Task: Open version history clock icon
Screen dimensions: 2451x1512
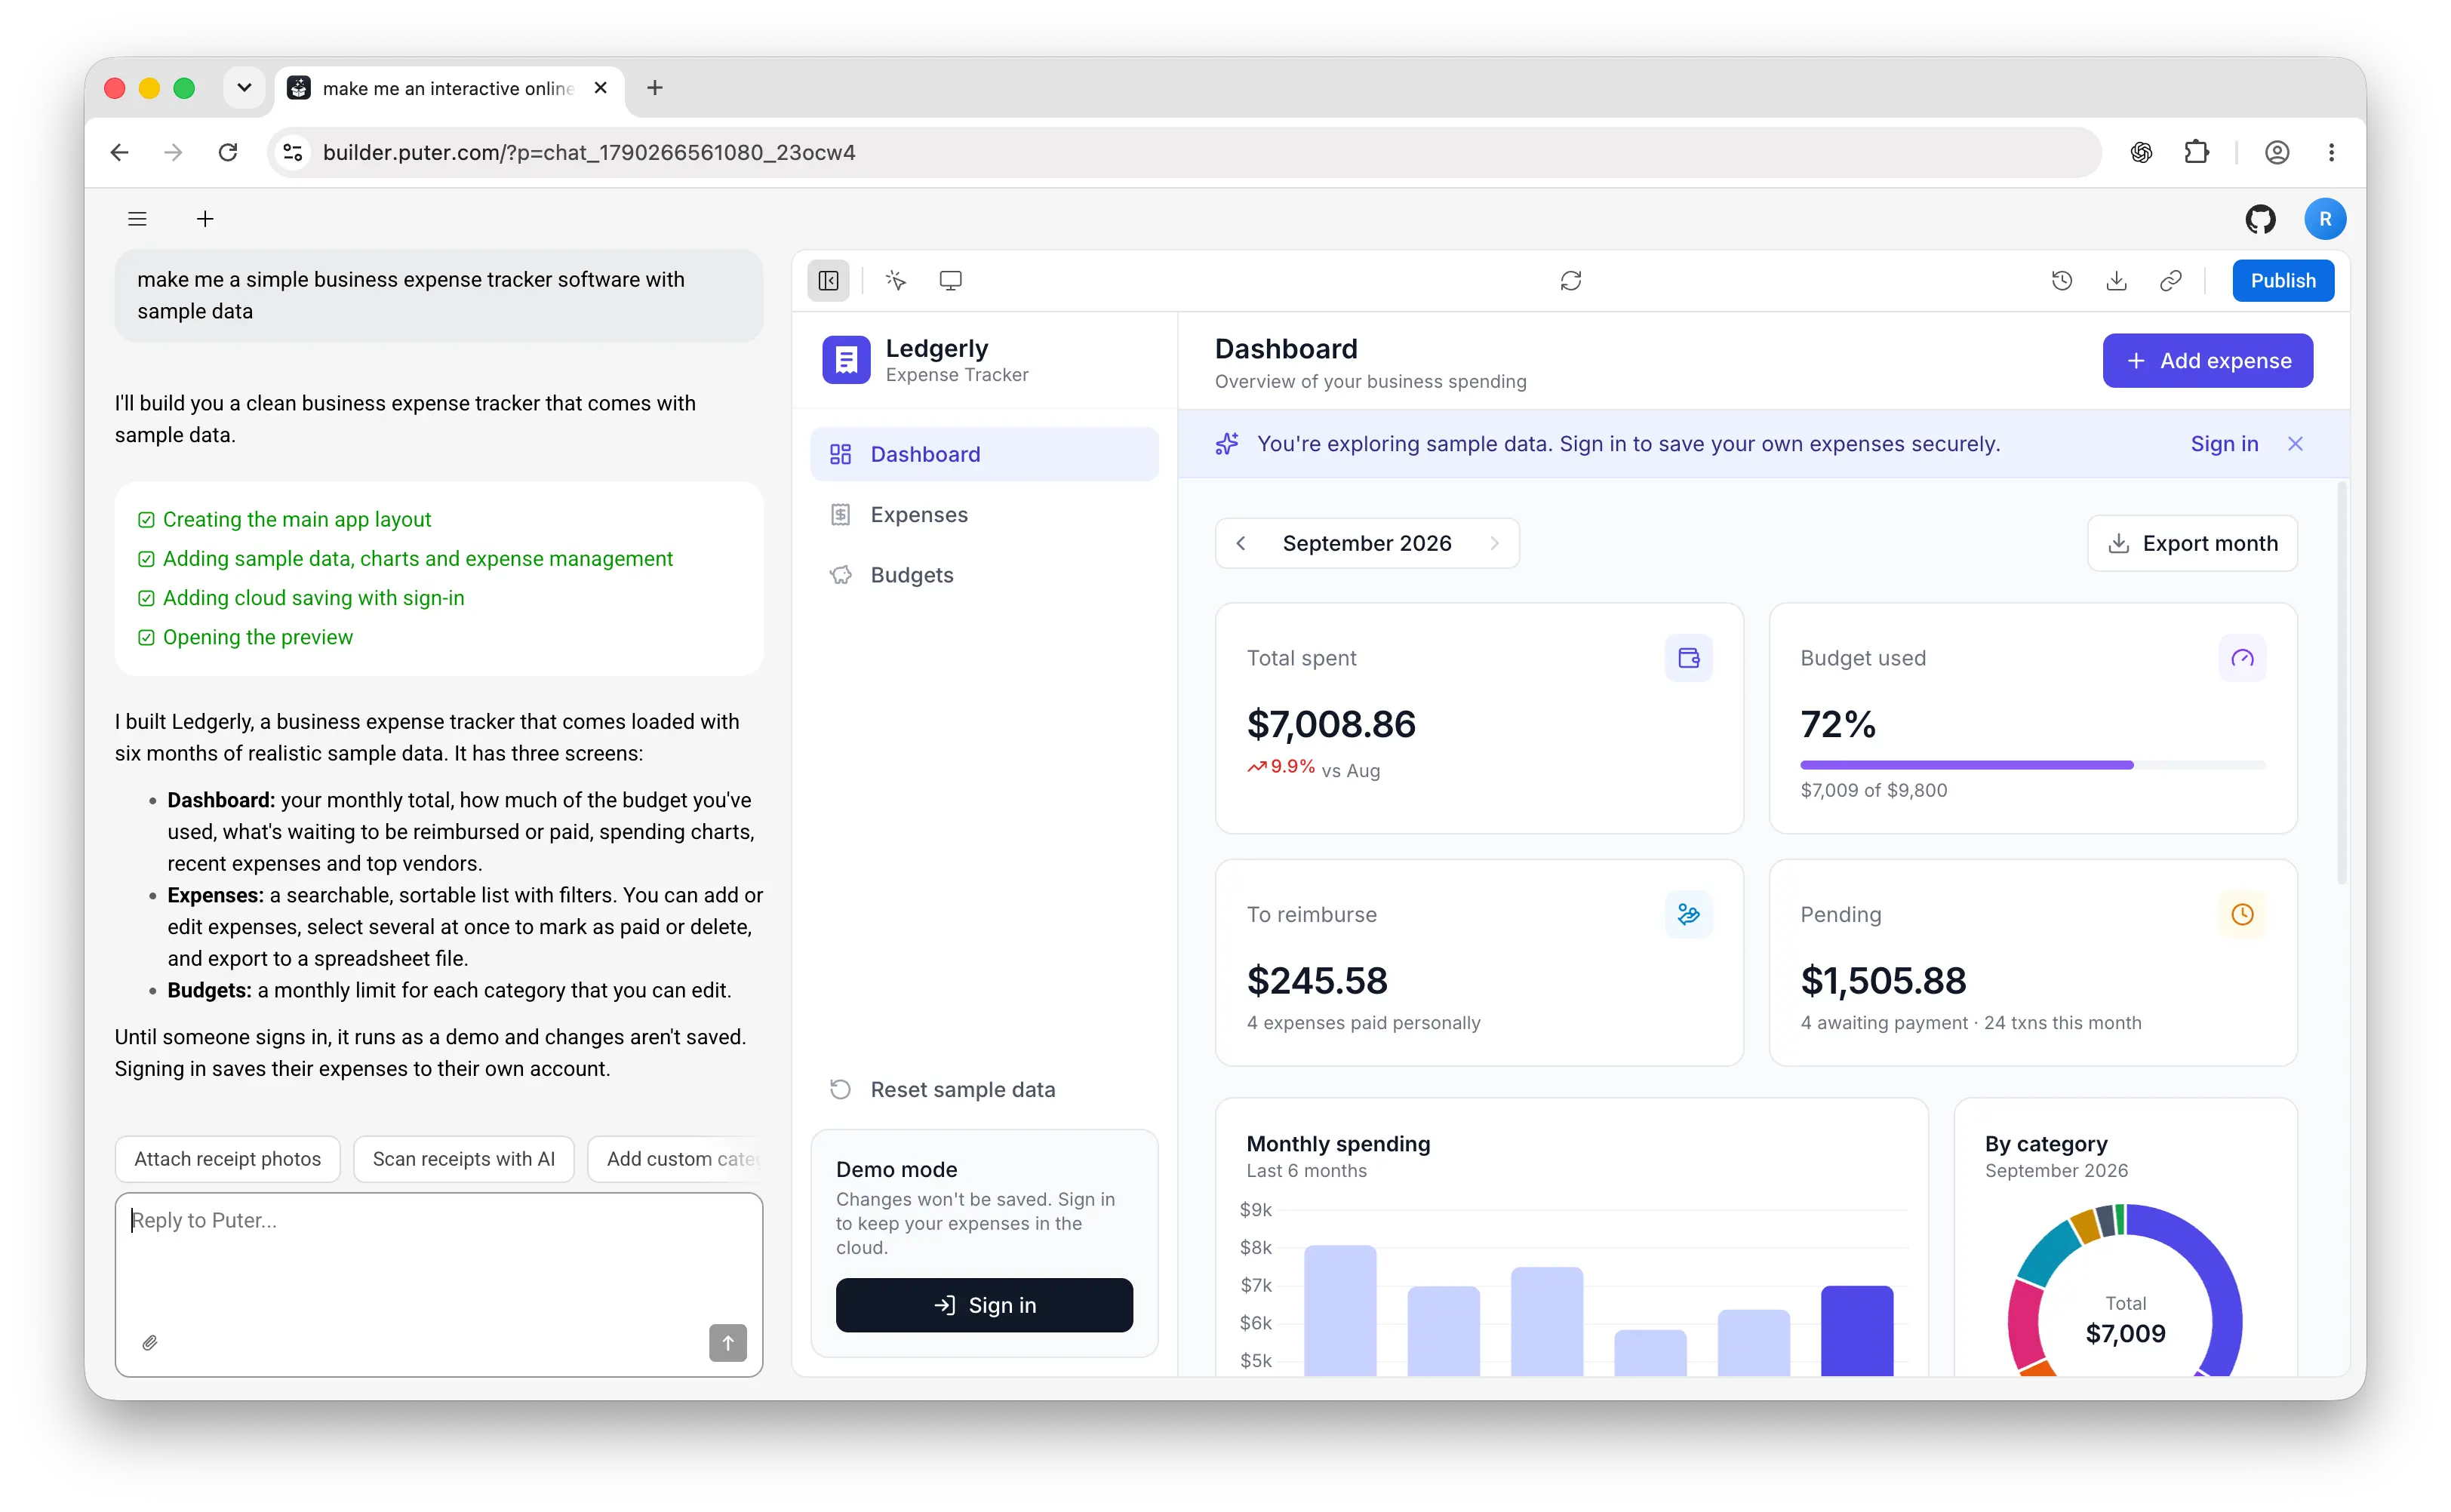Action: 2062,281
